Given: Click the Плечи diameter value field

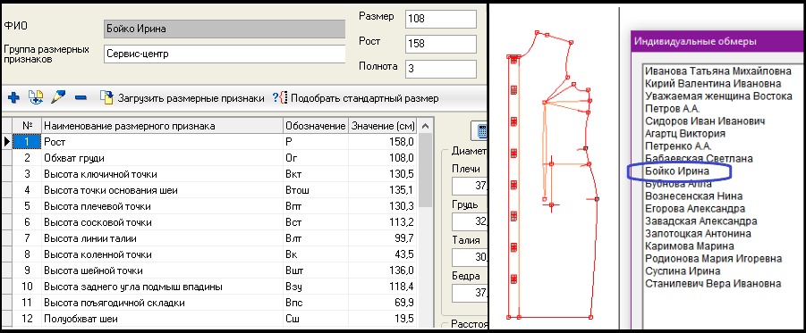Looking at the screenshot, I should 470,187.
